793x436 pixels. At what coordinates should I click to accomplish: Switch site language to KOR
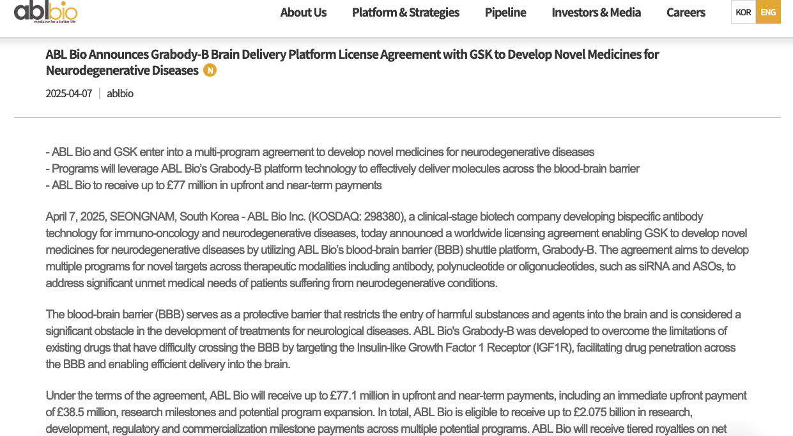(743, 12)
